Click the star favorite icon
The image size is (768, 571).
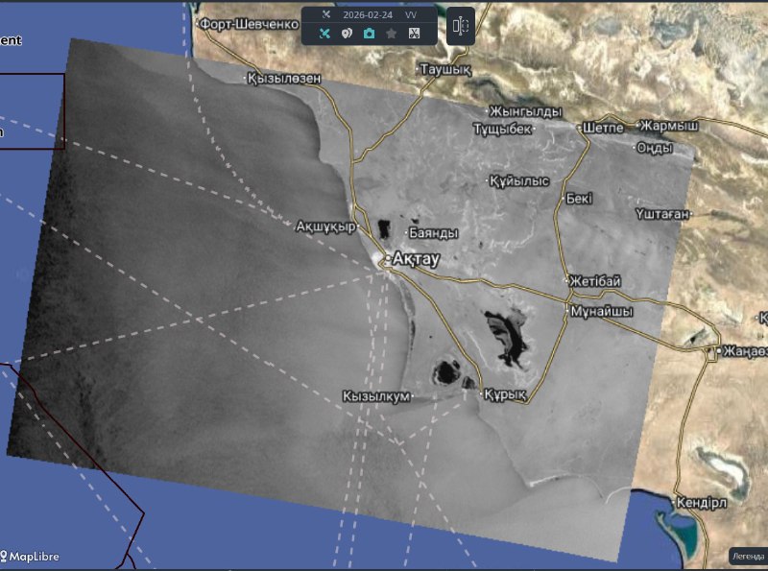[392, 34]
